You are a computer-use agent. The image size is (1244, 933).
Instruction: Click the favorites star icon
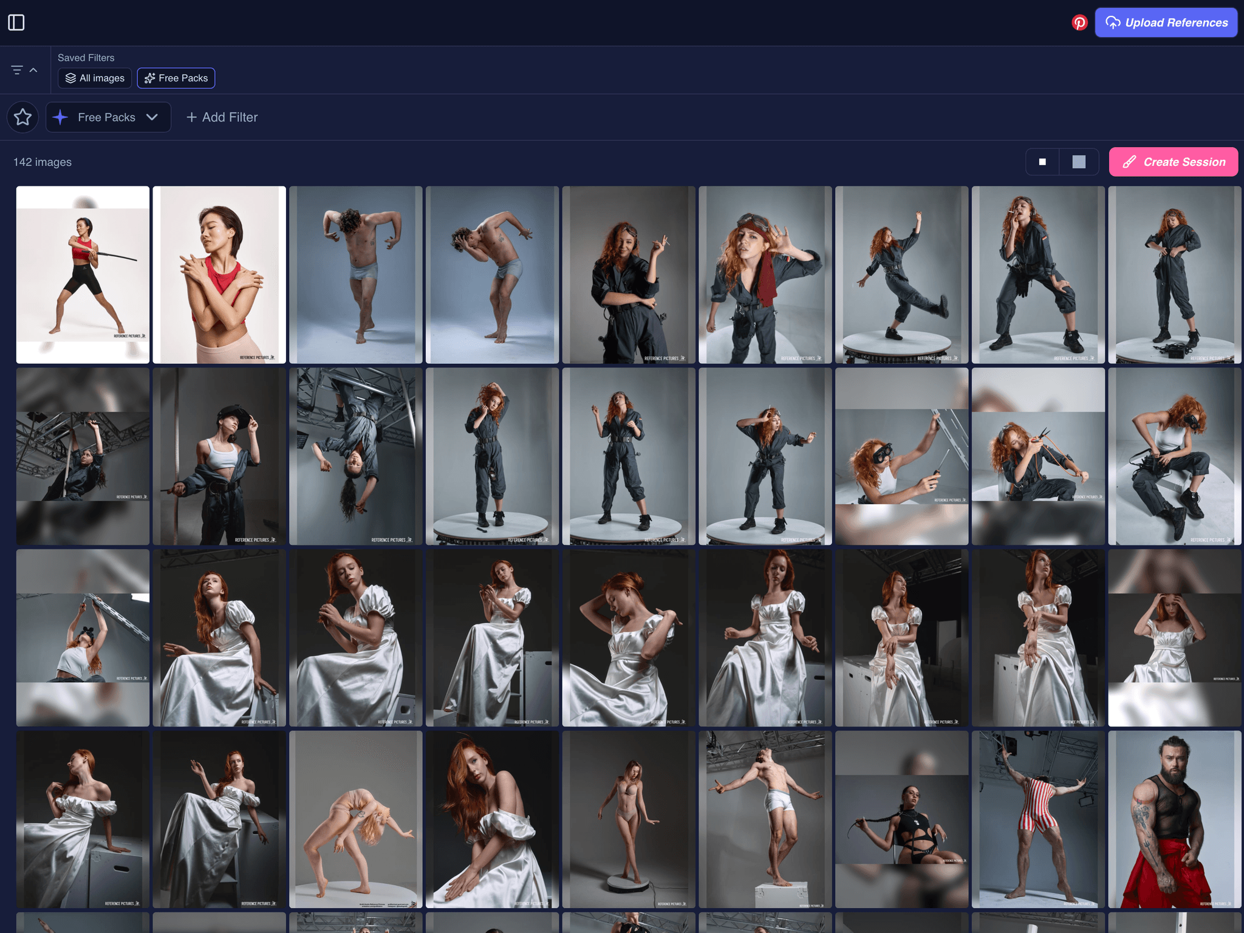(x=23, y=117)
